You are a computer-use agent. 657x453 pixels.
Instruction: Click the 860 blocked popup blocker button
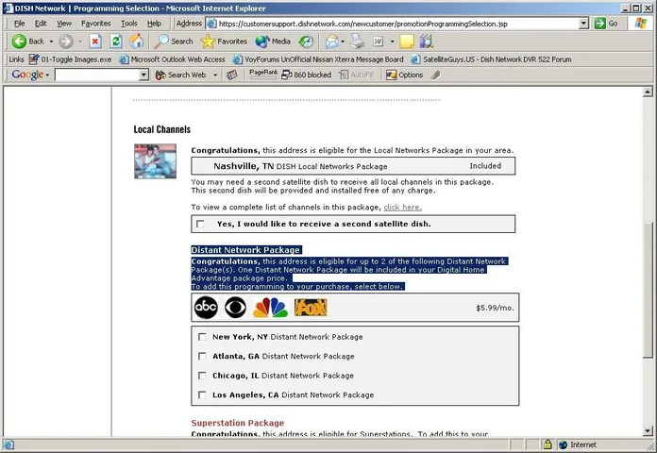(306, 75)
